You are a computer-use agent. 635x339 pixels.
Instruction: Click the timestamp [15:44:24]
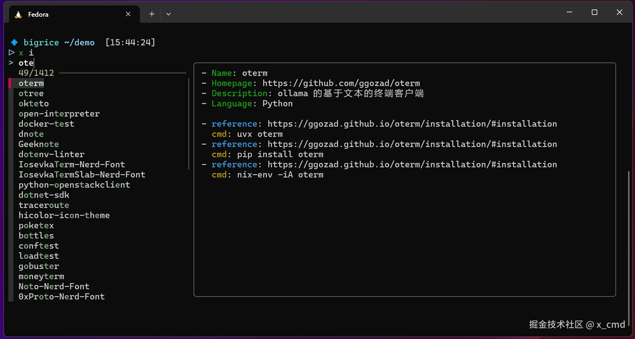click(x=130, y=42)
